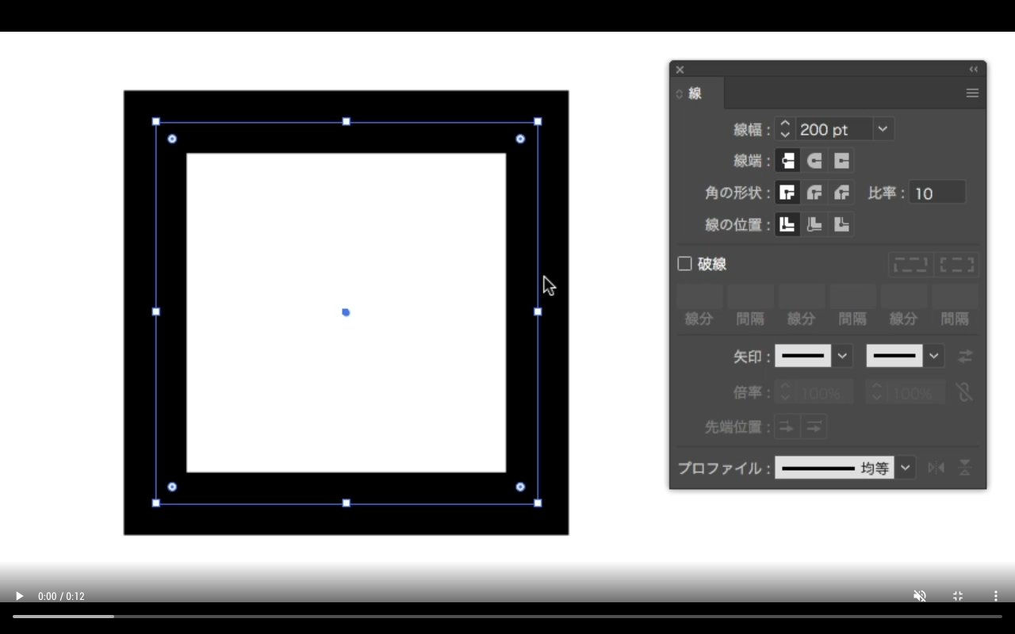This screenshot has width=1015, height=634.
Task: Open the starting arrowhead dropdown
Action: click(842, 356)
